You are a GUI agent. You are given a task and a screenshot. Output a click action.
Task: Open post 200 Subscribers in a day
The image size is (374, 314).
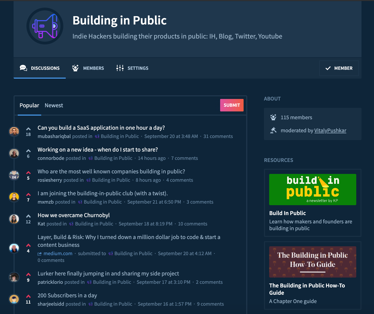coord(67,296)
